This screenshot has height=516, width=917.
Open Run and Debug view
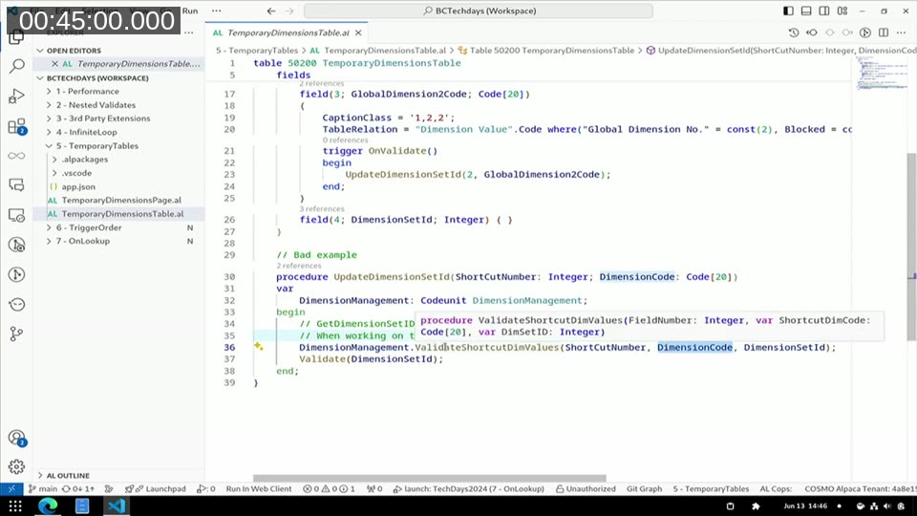tap(16, 96)
